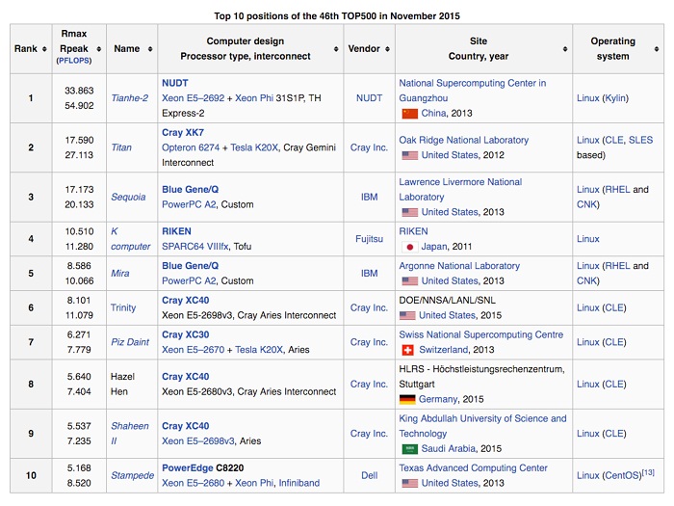Screen dimensions: 674x506
Task: Click the China flag icon
Action: tap(409, 114)
